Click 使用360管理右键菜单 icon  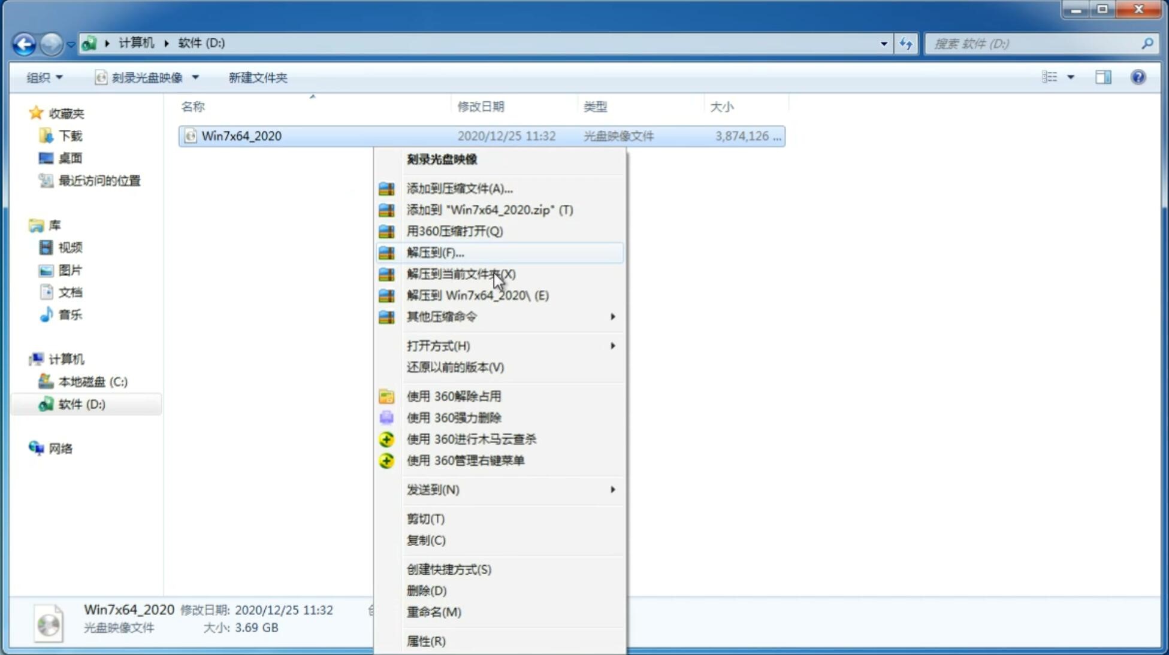pyautogui.click(x=385, y=460)
